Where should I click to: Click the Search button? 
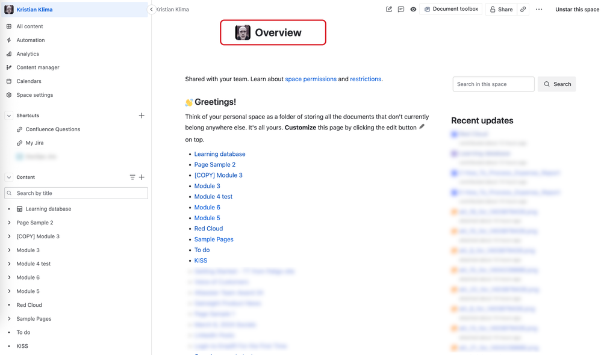(556, 84)
